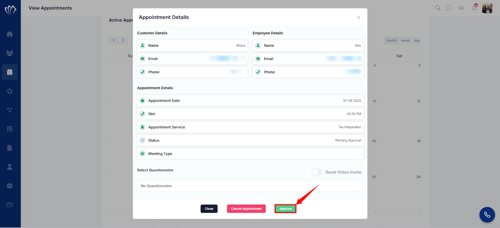Open the No Questionnaire dropdown
Screen dimensions: 500x228
coord(250,186)
